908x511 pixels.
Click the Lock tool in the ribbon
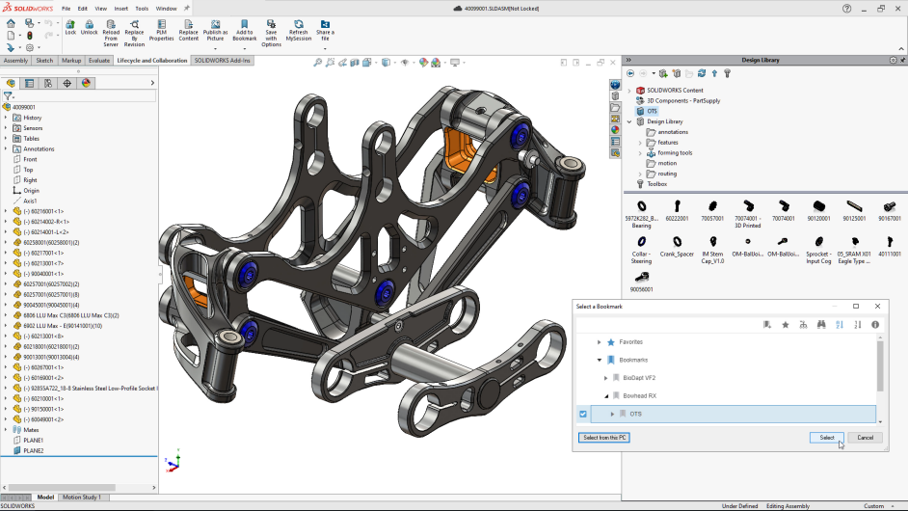70,26
